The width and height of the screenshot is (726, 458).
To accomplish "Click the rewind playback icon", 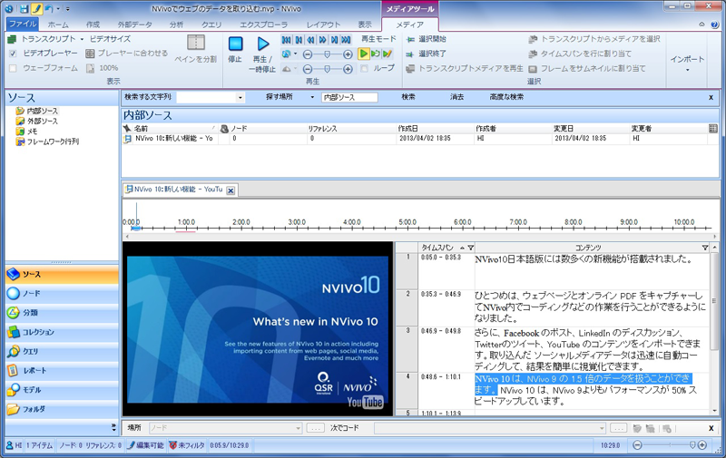I will (x=310, y=40).
